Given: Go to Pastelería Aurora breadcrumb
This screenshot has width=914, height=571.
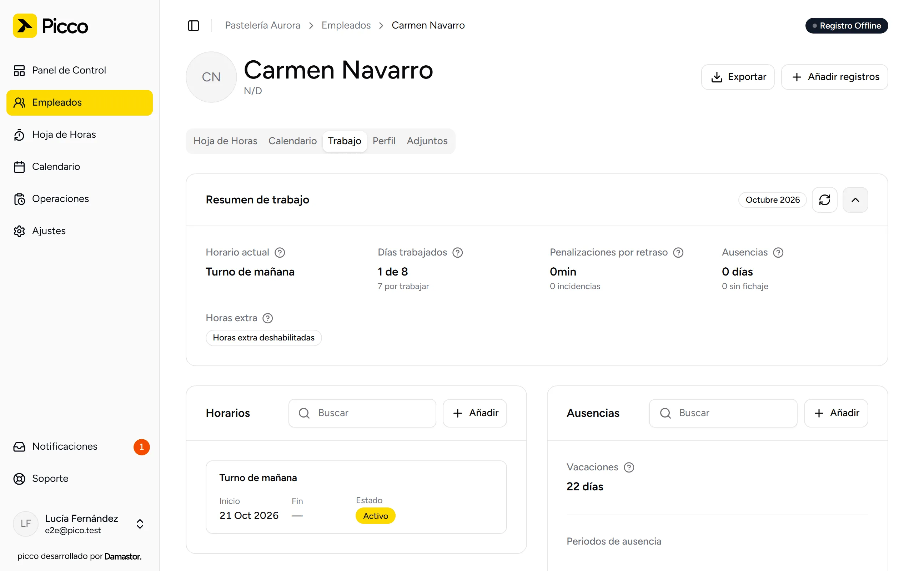Looking at the screenshot, I should tap(262, 25).
